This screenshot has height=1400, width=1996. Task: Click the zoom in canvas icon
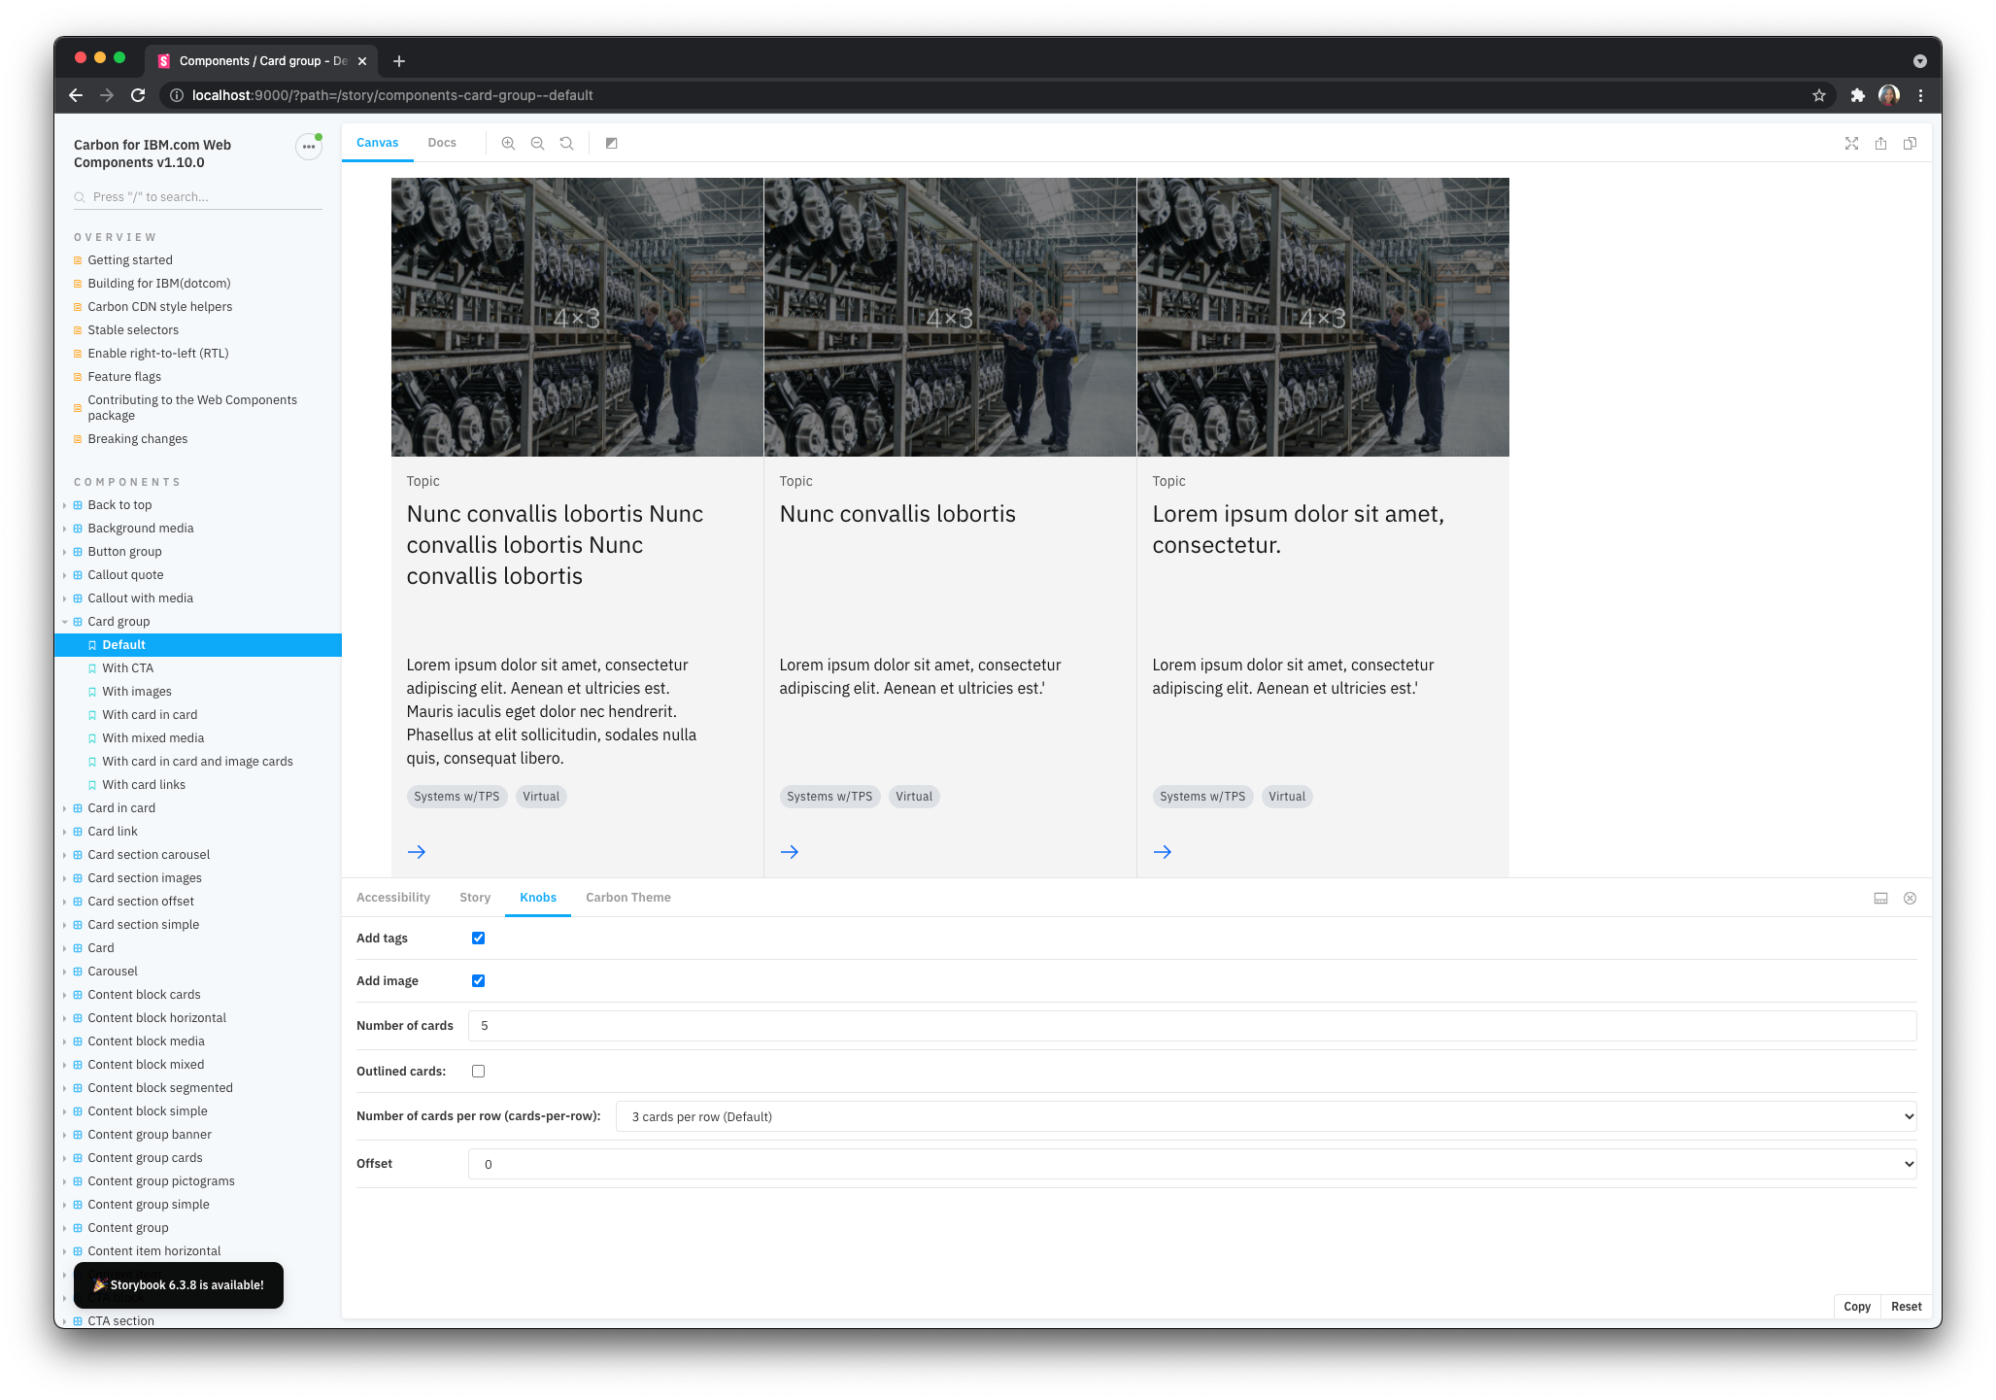coord(508,143)
